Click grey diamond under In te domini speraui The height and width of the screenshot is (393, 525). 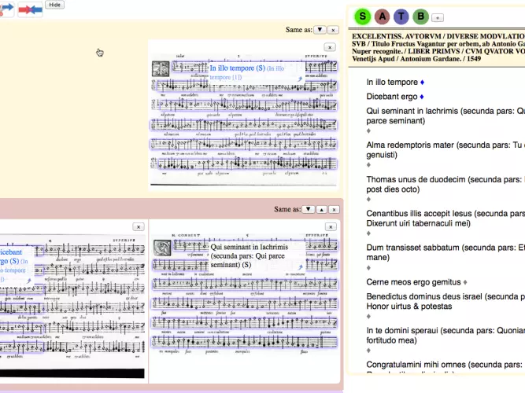tap(368, 351)
